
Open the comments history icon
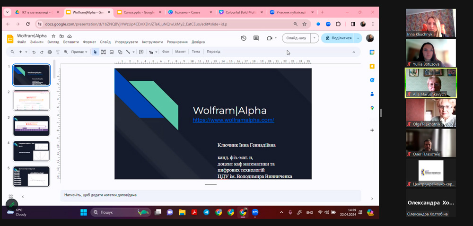[x=256, y=38]
